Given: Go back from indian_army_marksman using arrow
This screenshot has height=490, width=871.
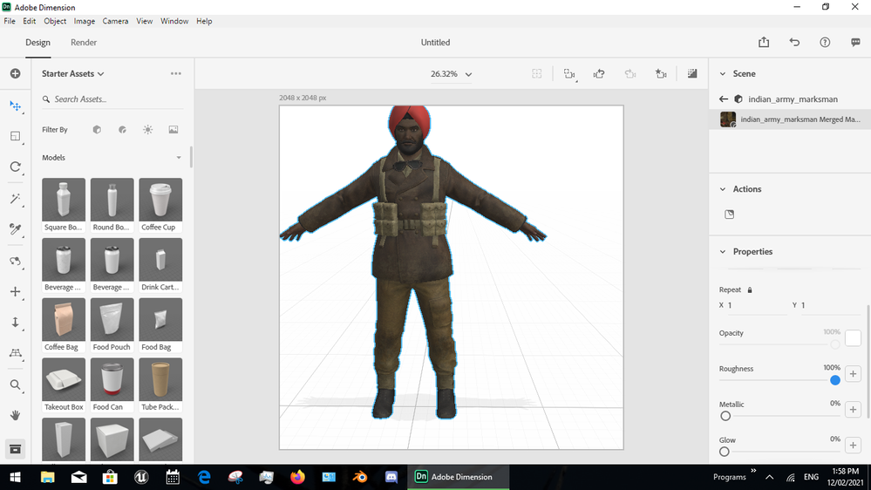Looking at the screenshot, I should (x=724, y=99).
